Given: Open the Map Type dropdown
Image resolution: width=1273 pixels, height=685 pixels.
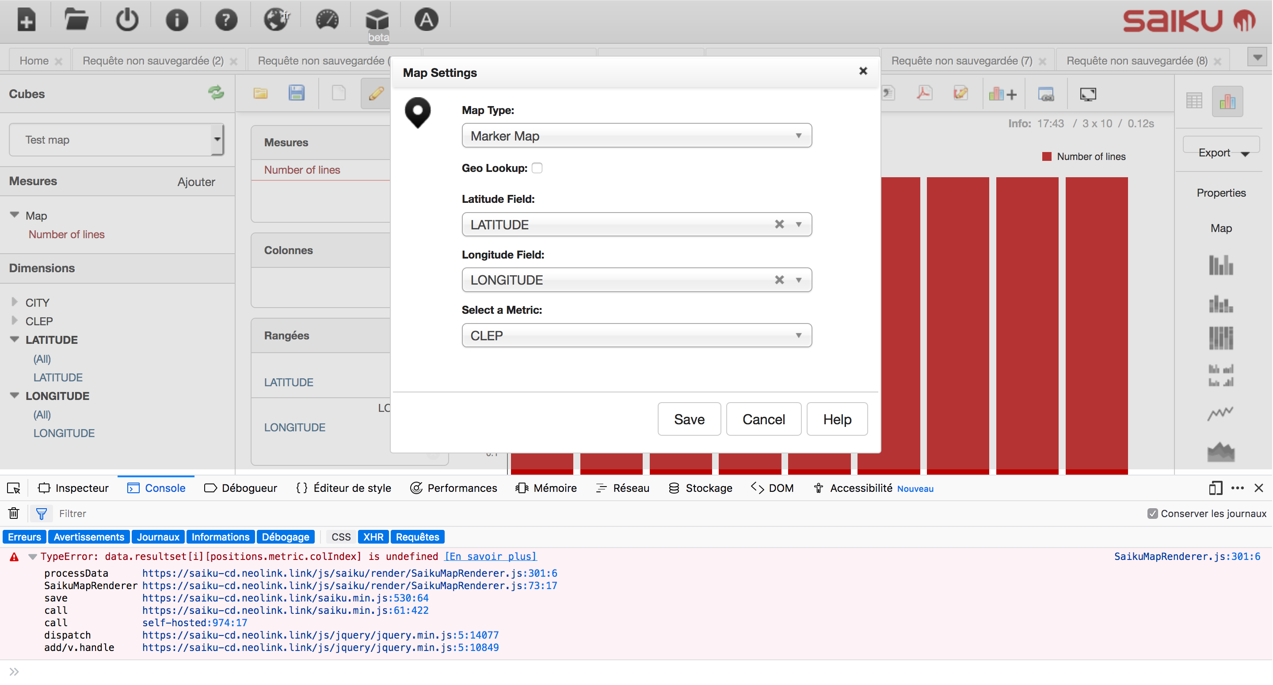Looking at the screenshot, I should pos(636,135).
